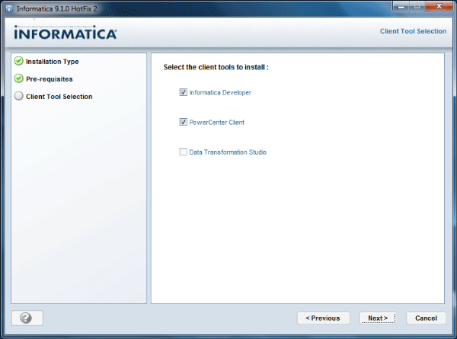Viewport: 457px width, 339px height.
Task: Minimize the installer window
Action: click(x=401, y=6)
